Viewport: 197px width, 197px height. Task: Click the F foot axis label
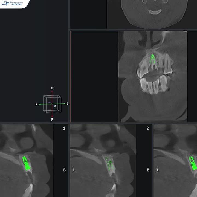click(x=52, y=120)
